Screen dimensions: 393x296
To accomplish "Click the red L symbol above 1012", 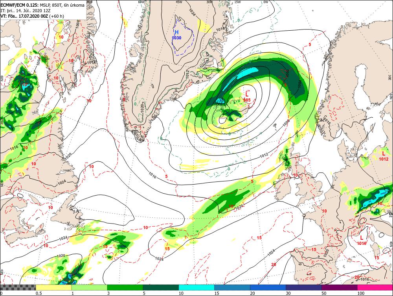I will [x=384, y=154].
